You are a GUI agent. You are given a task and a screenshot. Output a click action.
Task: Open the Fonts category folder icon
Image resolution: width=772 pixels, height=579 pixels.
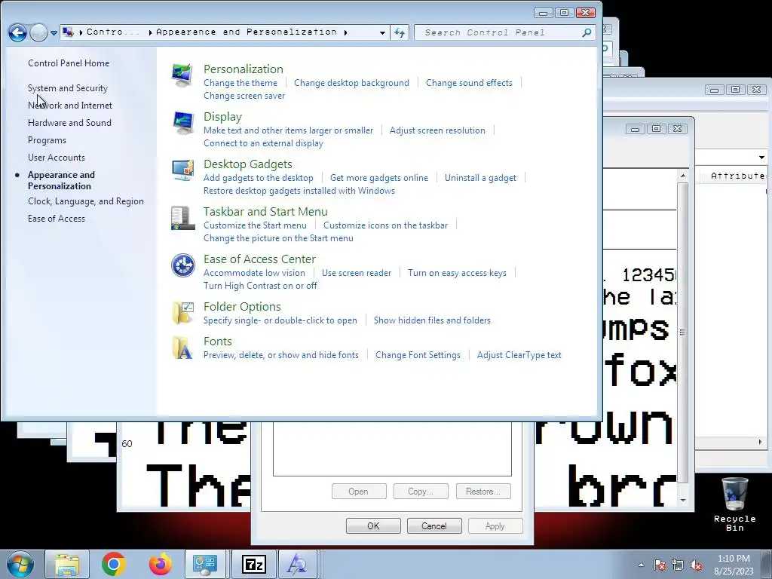click(x=182, y=348)
